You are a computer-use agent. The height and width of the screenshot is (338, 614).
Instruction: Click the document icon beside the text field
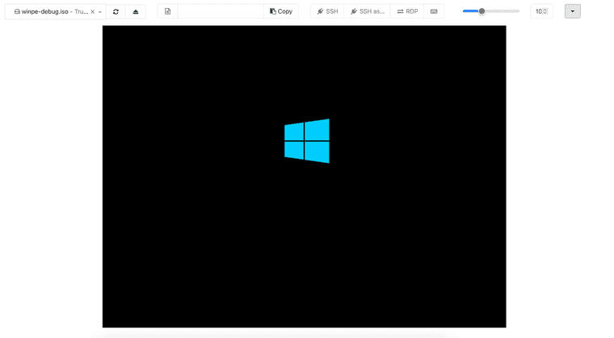tap(167, 11)
